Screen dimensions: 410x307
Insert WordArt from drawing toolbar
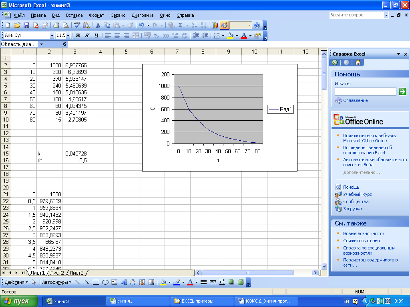coord(123,282)
